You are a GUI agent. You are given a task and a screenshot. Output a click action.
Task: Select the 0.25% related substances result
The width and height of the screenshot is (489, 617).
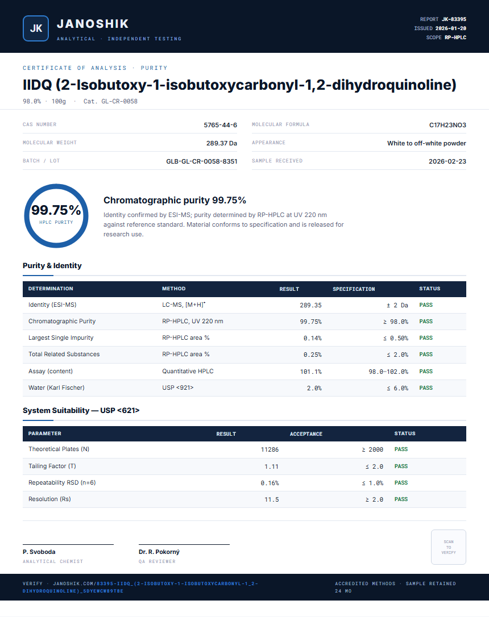313,355
